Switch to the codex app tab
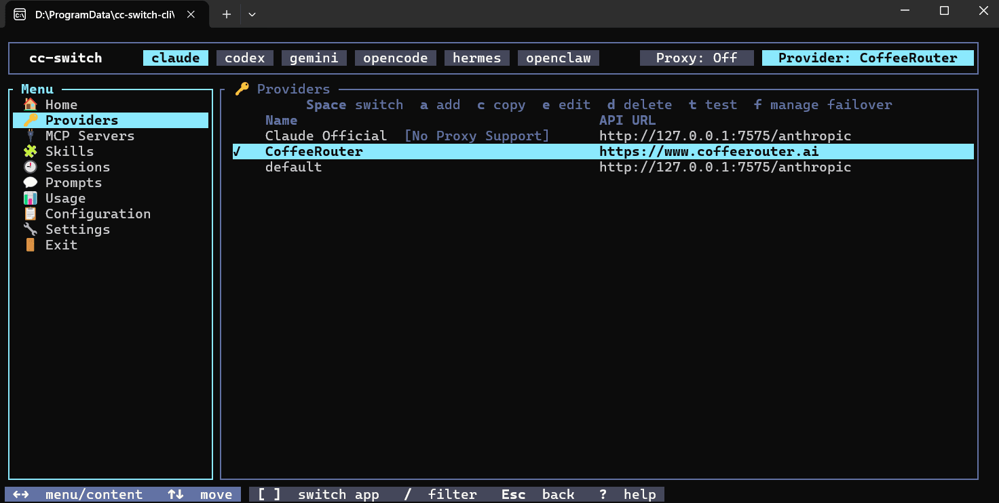999x503 pixels. pos(245,58)
